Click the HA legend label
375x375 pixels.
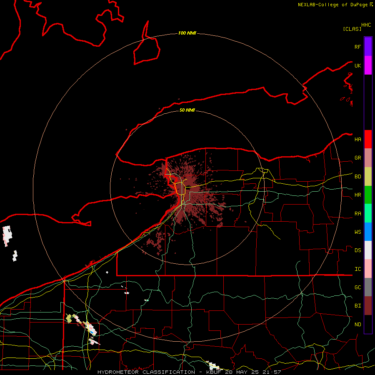[x=357, y=140]
